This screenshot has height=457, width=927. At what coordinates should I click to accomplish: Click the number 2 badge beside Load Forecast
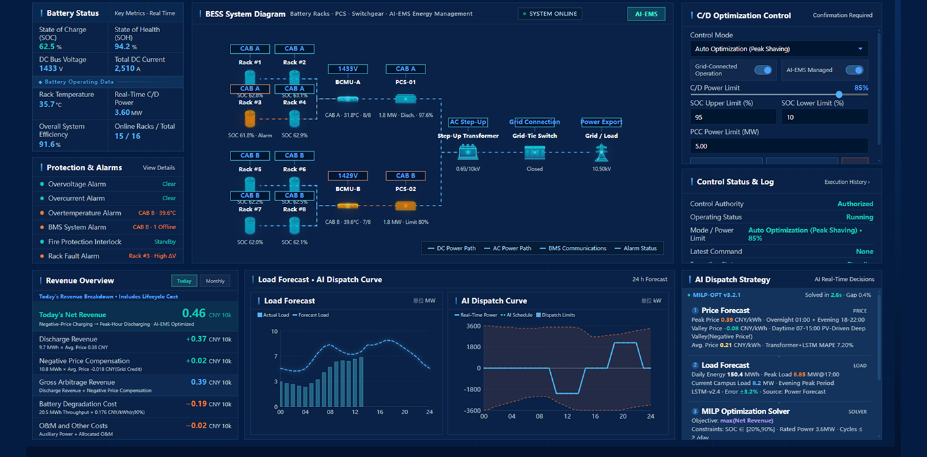coord(695,365)
